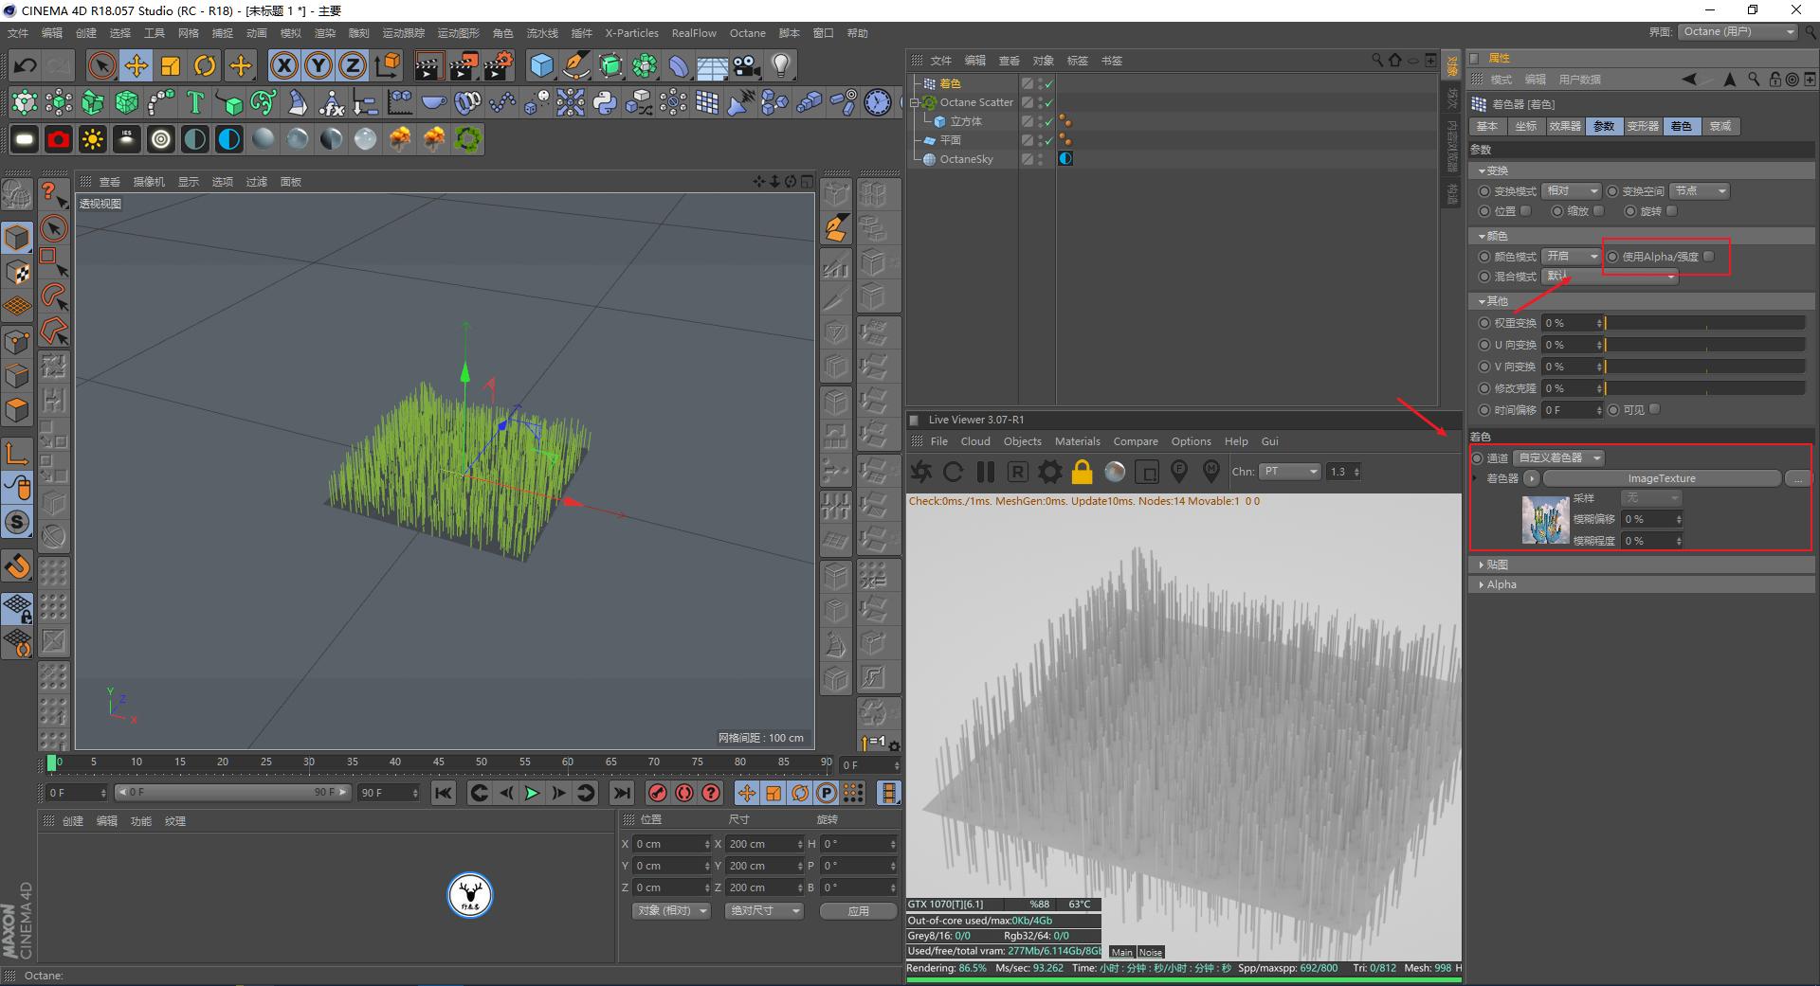
Task: Expand the 贴图 section
Action: point(1497,565)
